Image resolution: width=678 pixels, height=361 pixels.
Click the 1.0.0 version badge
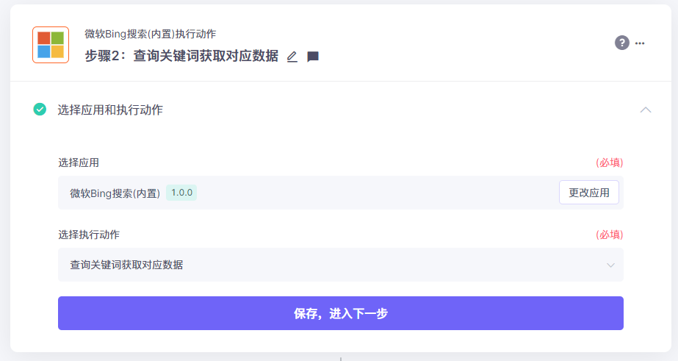pyautogui.click(x=181, y=193)
